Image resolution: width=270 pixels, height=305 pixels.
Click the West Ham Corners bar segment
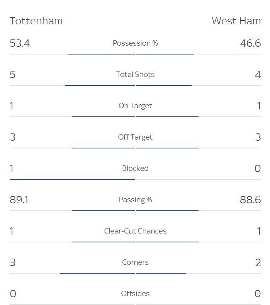point(161,273)
